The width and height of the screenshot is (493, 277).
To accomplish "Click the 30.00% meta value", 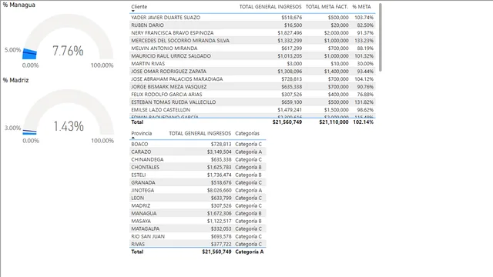I will (x=365, y=63).
